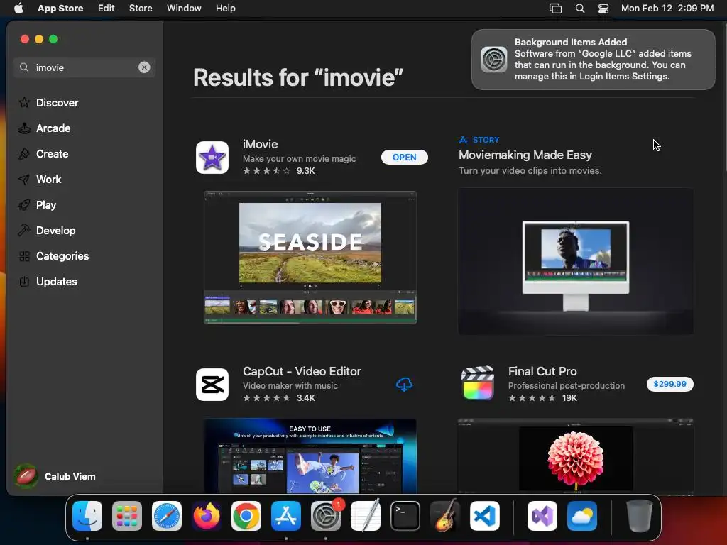This screenshot has width=727, height=545.
Task: Click the App Store Dock icon
Action: pyautogui.click(x=286, y=516)
